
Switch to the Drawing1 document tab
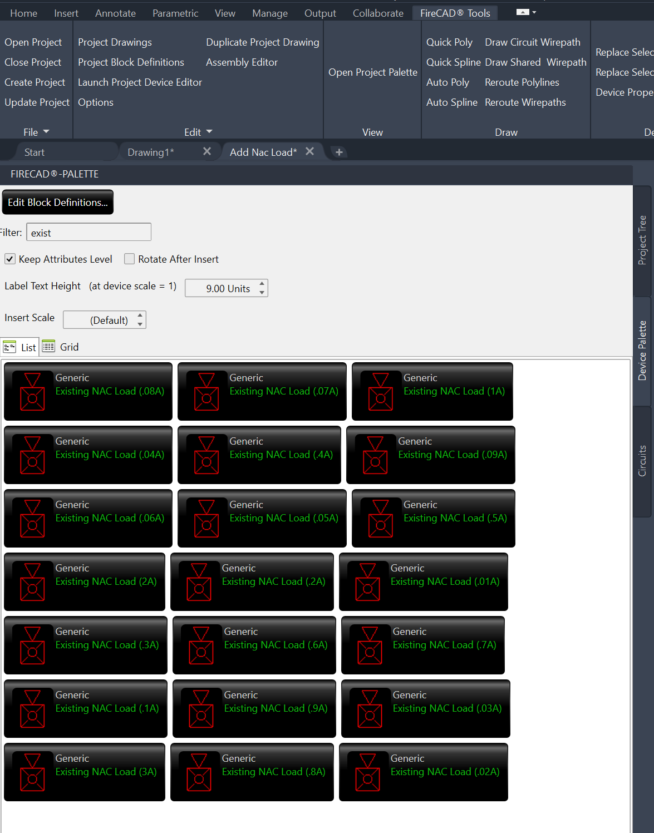[151, 152]
